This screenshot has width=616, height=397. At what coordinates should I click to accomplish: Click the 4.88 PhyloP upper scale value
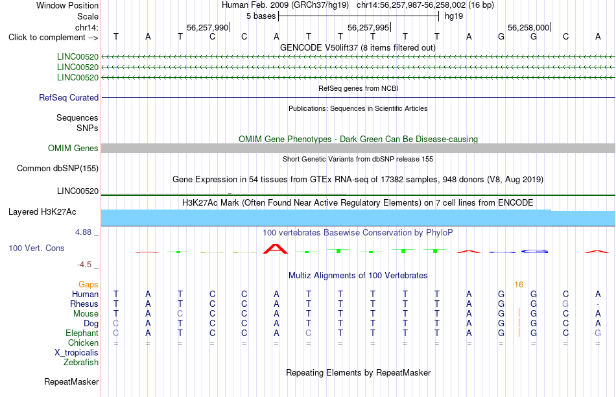(83, 232)
